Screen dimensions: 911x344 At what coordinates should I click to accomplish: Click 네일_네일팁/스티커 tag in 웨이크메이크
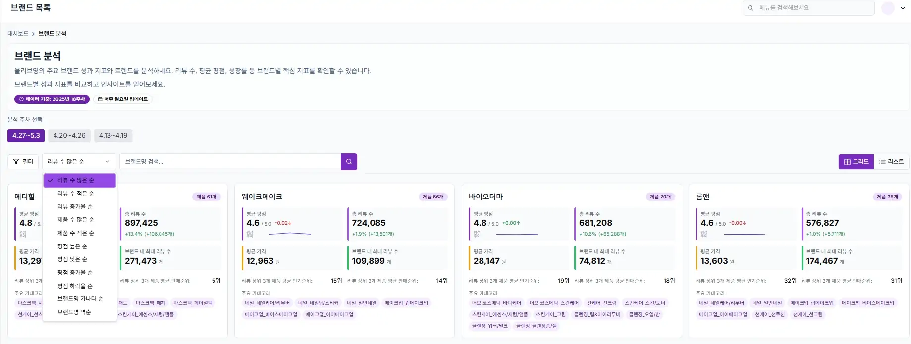pos(318,303)
